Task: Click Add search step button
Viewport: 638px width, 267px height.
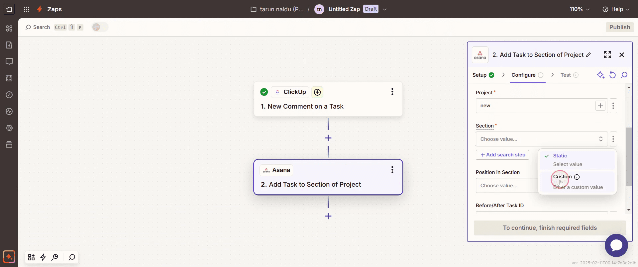Action: pos(502,155)
